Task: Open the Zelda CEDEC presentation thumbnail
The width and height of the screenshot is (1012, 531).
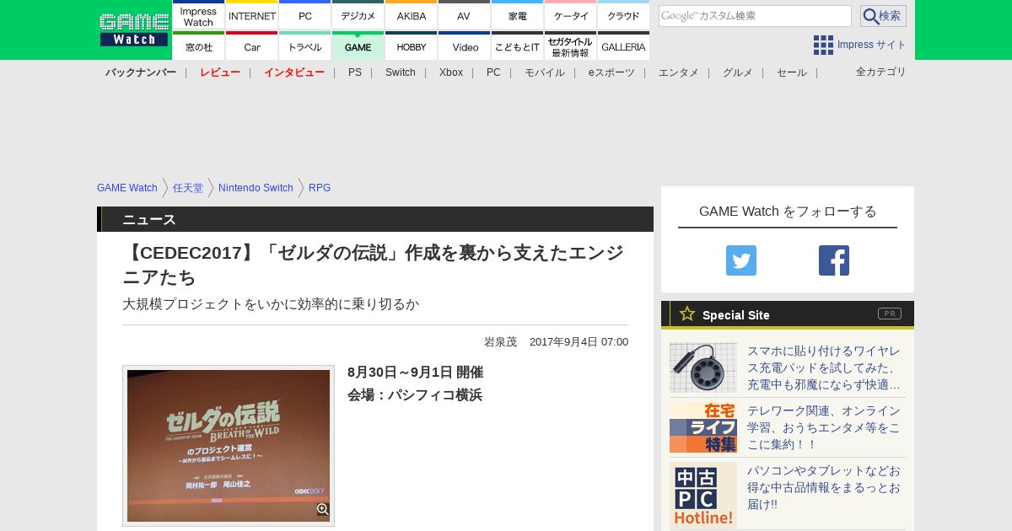Action: tap(229, 446)
